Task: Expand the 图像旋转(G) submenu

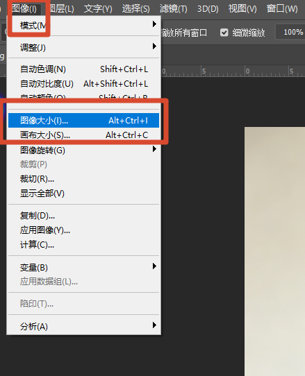Action: pos(83,150)
